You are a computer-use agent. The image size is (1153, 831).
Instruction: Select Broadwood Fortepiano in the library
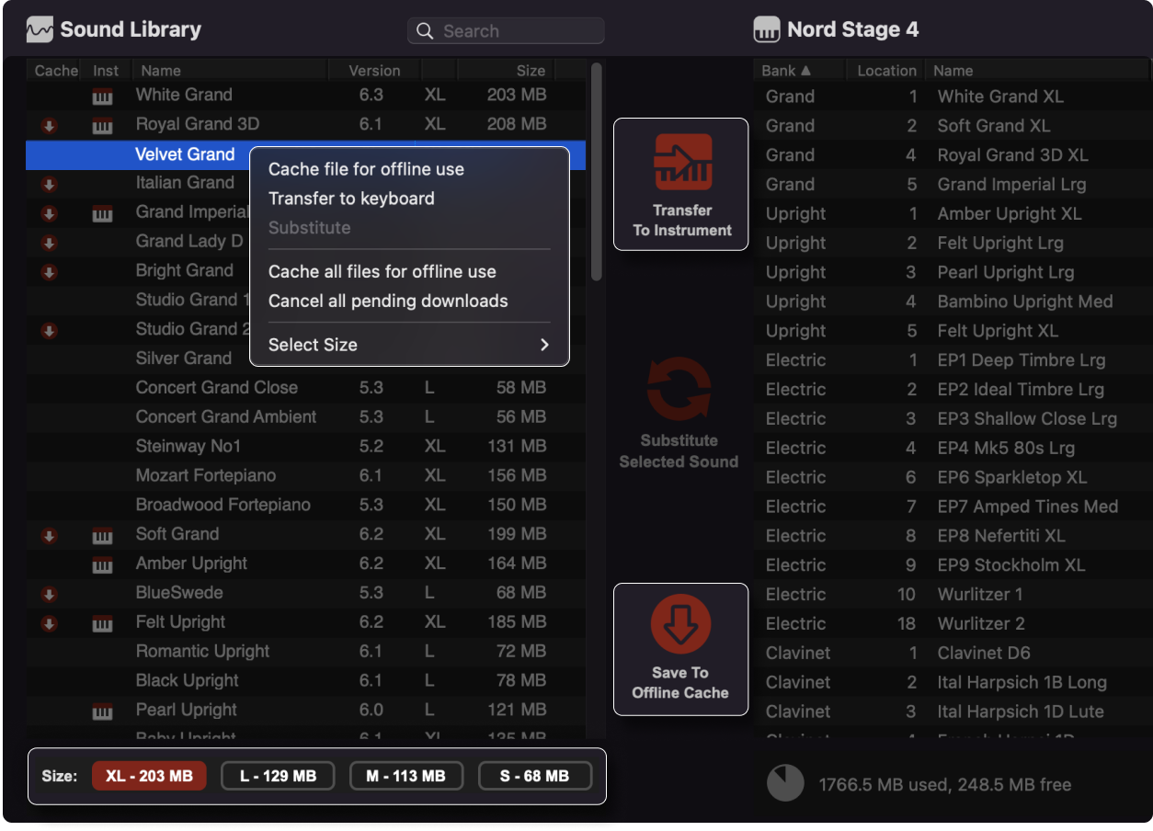[305, 506]
